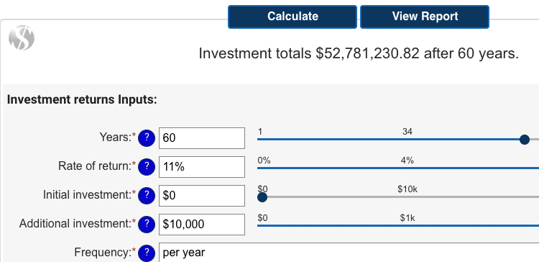Screen dimensions: 539x262
Task: Click the Years input field showing 60
Action: coord(202,138)
